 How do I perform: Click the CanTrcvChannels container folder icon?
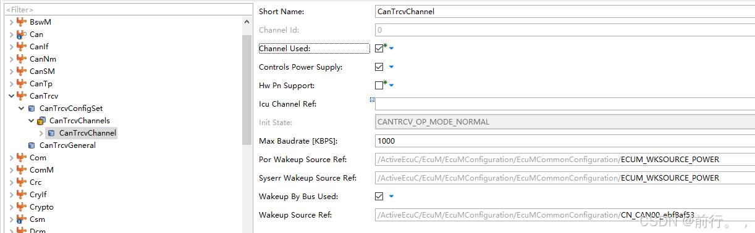click(x=41, y=121)
